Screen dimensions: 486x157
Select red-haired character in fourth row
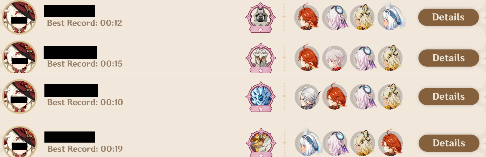391,143
